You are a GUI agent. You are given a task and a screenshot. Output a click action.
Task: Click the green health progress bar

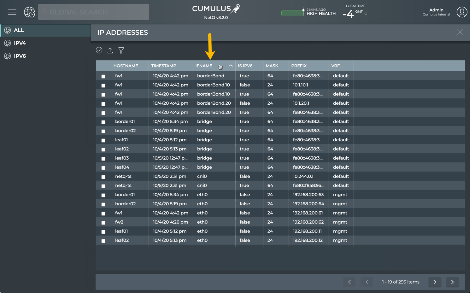coord(292,13)
